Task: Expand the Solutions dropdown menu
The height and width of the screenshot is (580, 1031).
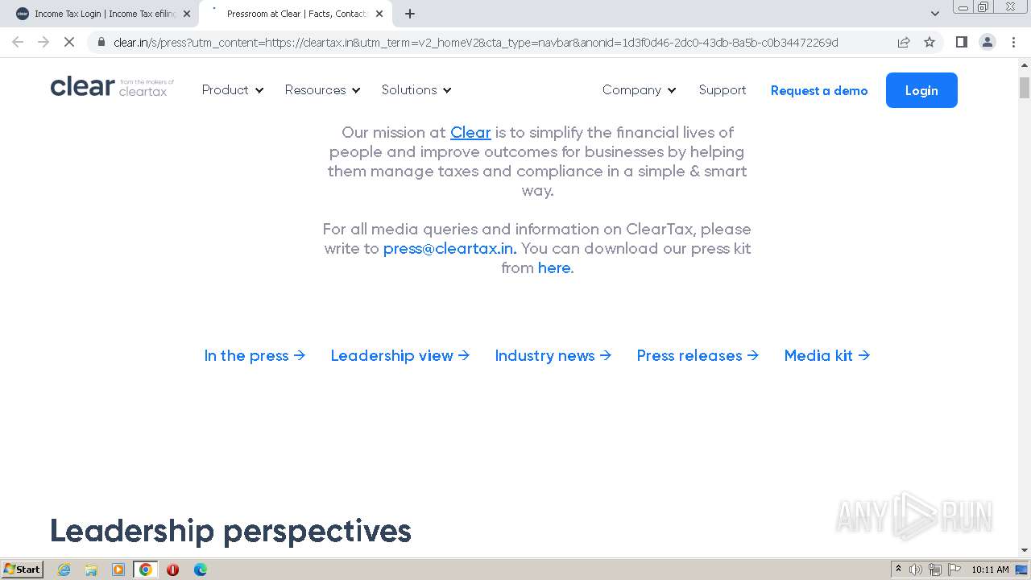Action: tap(416, 90)
